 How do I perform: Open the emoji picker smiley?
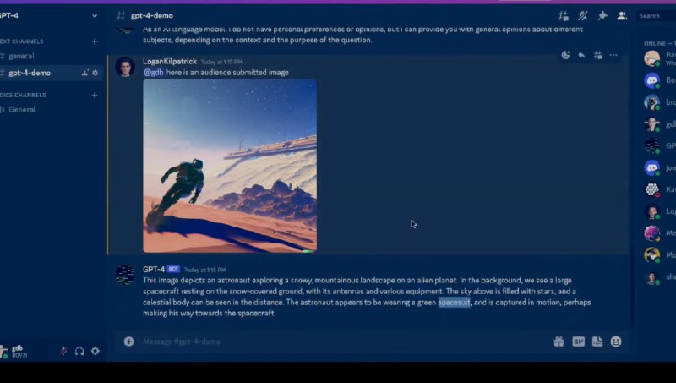[616, 342]
